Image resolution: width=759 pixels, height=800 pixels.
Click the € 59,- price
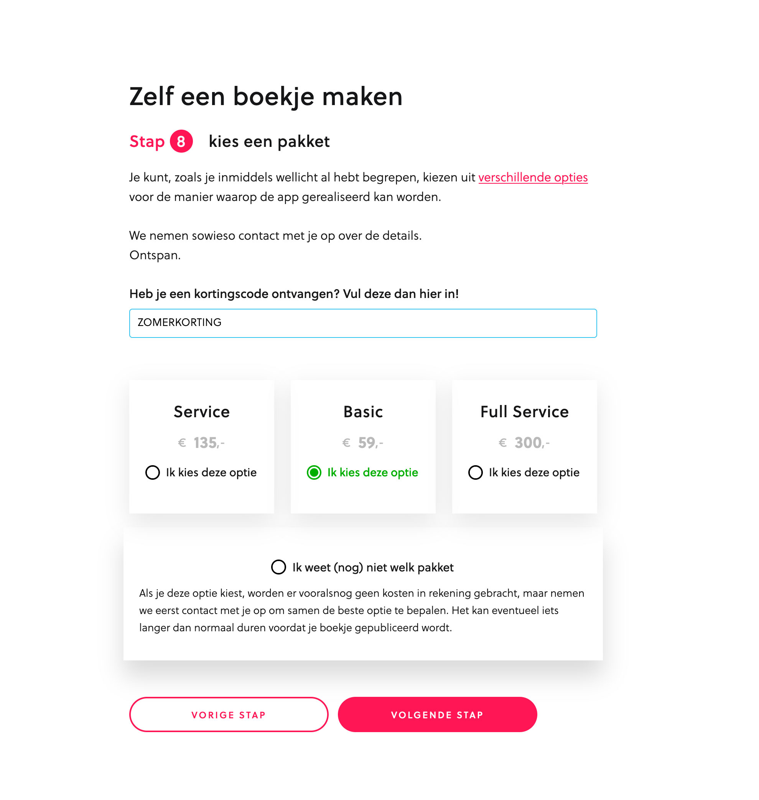click(363, 443)
